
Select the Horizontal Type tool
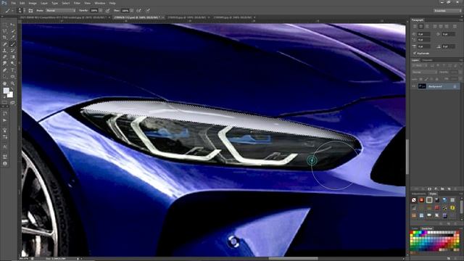(12, 70)
